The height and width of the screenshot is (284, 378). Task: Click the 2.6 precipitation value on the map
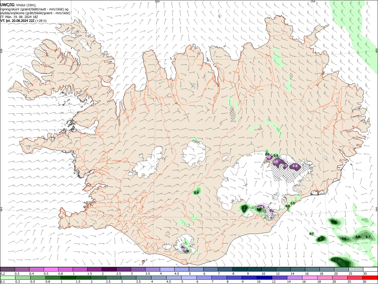244,208
